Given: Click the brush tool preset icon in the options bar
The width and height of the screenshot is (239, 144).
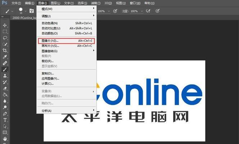Looking at the screenshot, I should [7, 11].
